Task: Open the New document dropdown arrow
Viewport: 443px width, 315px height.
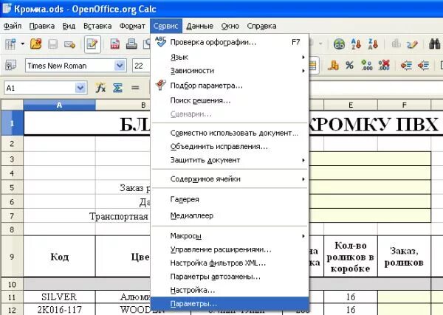Action: click(23, 44)
